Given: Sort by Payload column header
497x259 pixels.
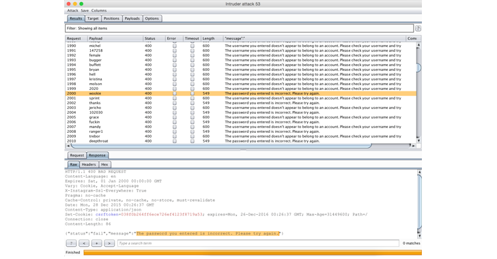Looking at the screenshot, I should point(115,38).
